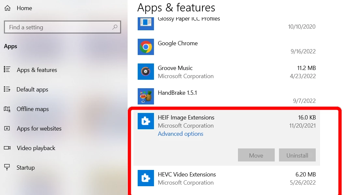This screenshot has width=347, height=195.
Task: Click the 11/20/2021 install date
Action: click(302, 126)
